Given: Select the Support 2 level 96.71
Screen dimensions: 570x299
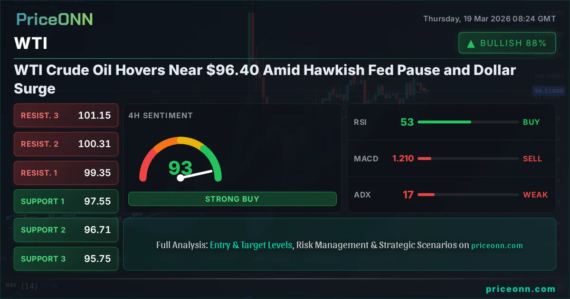Looking at the screenshot, I should (66, 230).
